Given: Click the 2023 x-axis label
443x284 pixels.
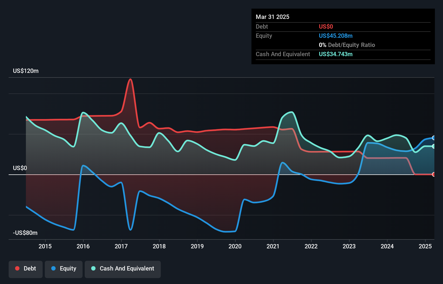Looking at the screenshot, I should tap(349, 246).
